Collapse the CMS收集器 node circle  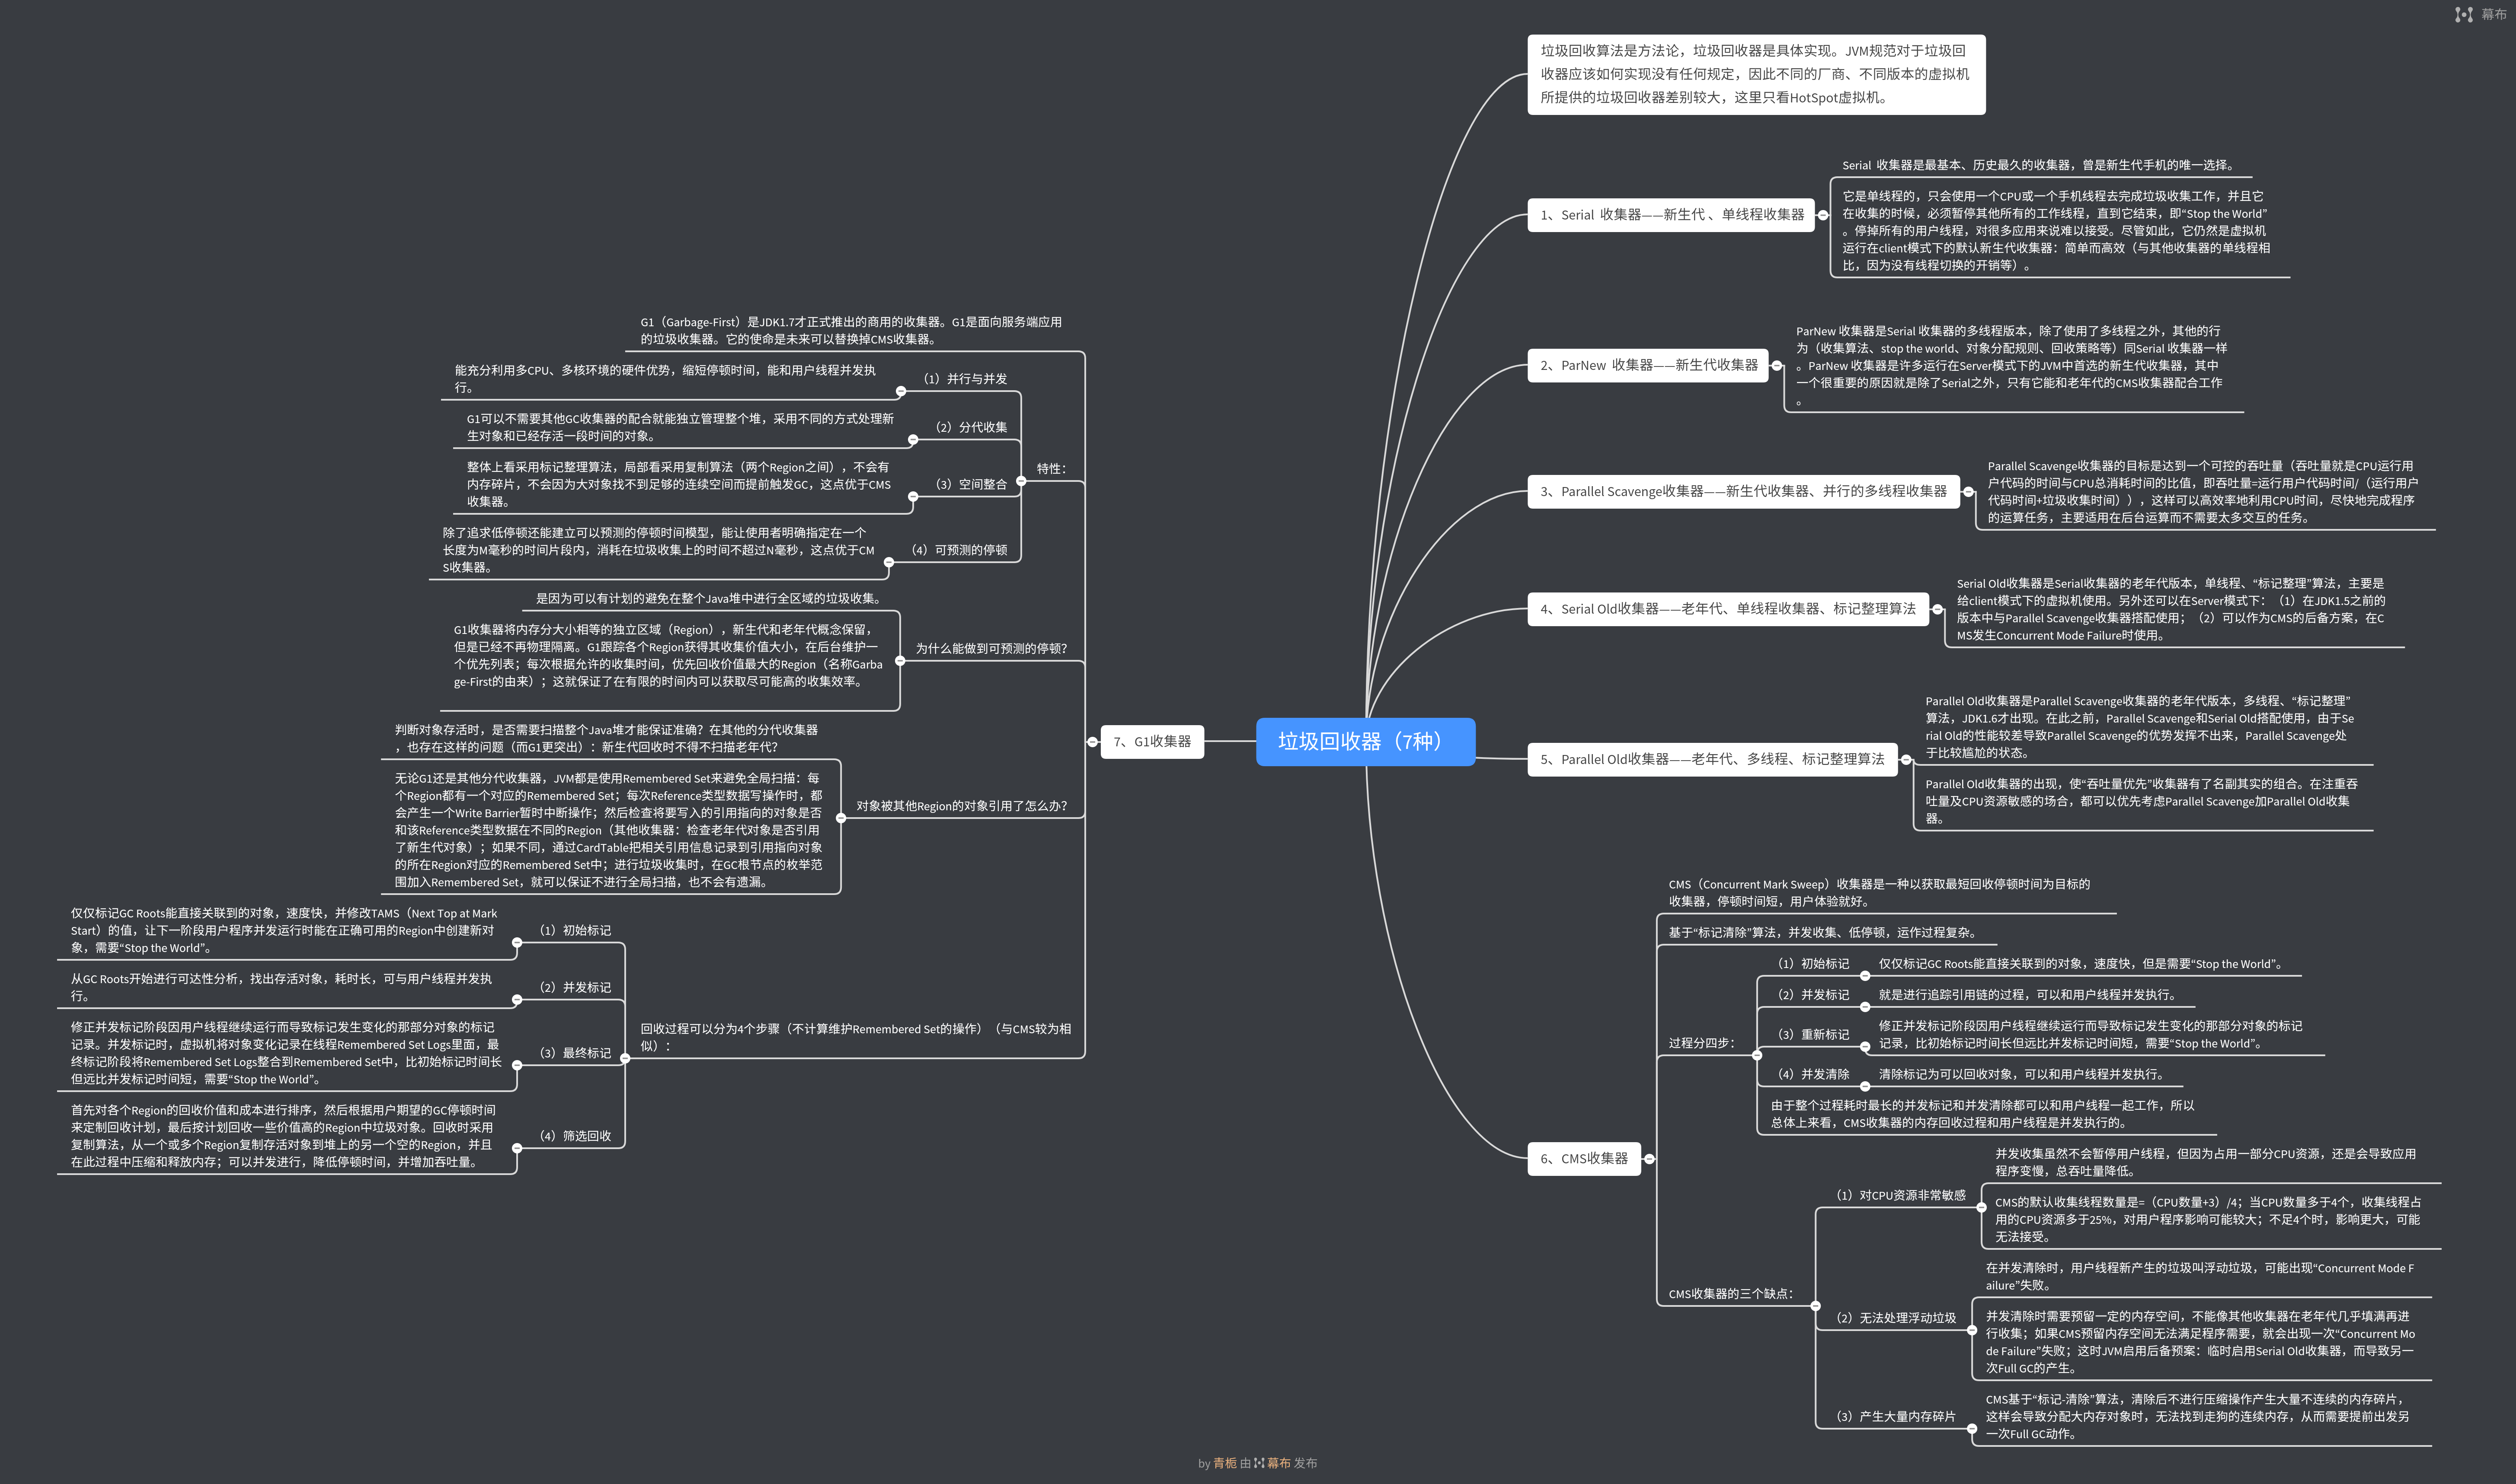[1650, 1159]
